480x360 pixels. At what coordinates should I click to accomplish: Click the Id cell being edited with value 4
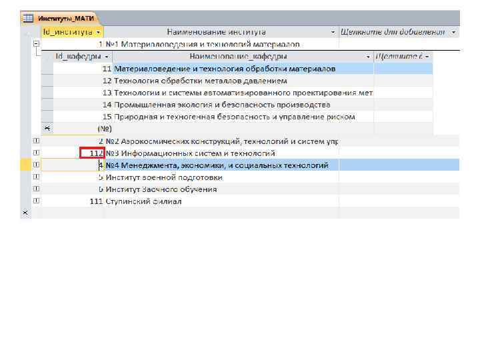[x=73, y=165]
